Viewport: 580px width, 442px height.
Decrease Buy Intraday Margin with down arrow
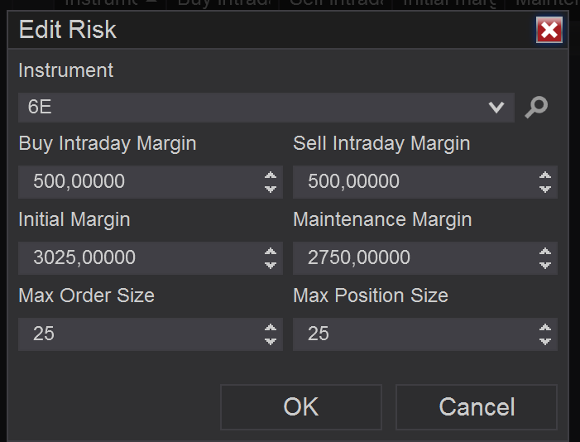[271, 189]
